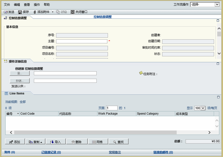
Task: Open the 工作流操作 dropdown
Action: (205, 5)
